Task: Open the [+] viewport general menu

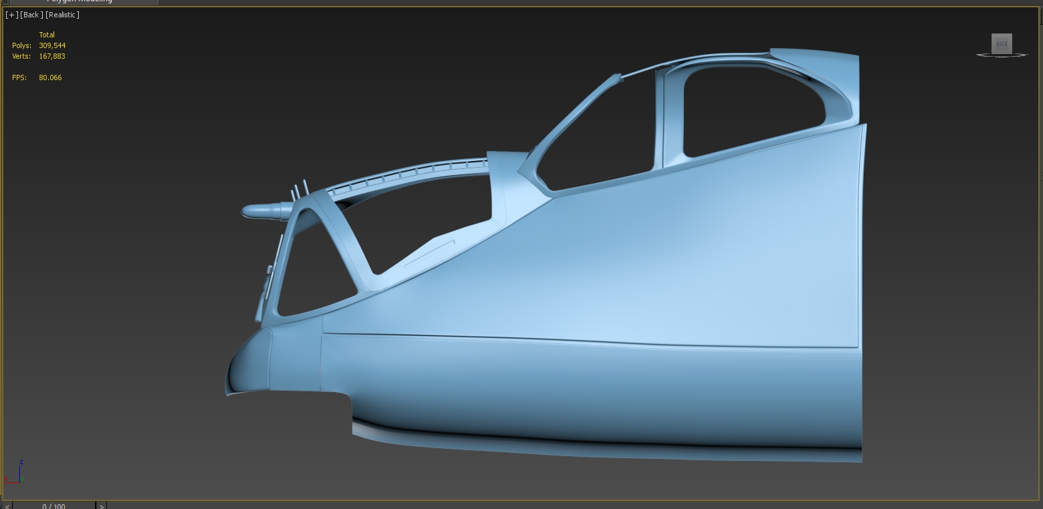Action: [11, 15]
